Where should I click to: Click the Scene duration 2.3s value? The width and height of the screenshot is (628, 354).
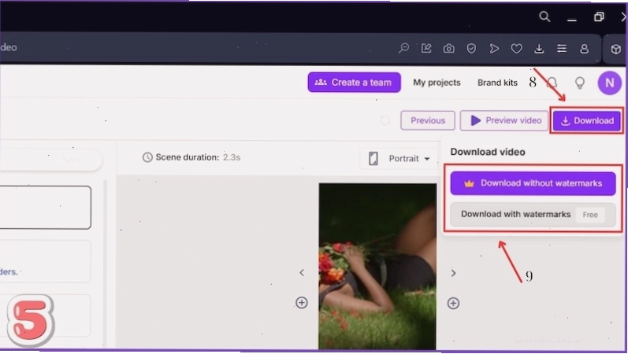(232, 157)
